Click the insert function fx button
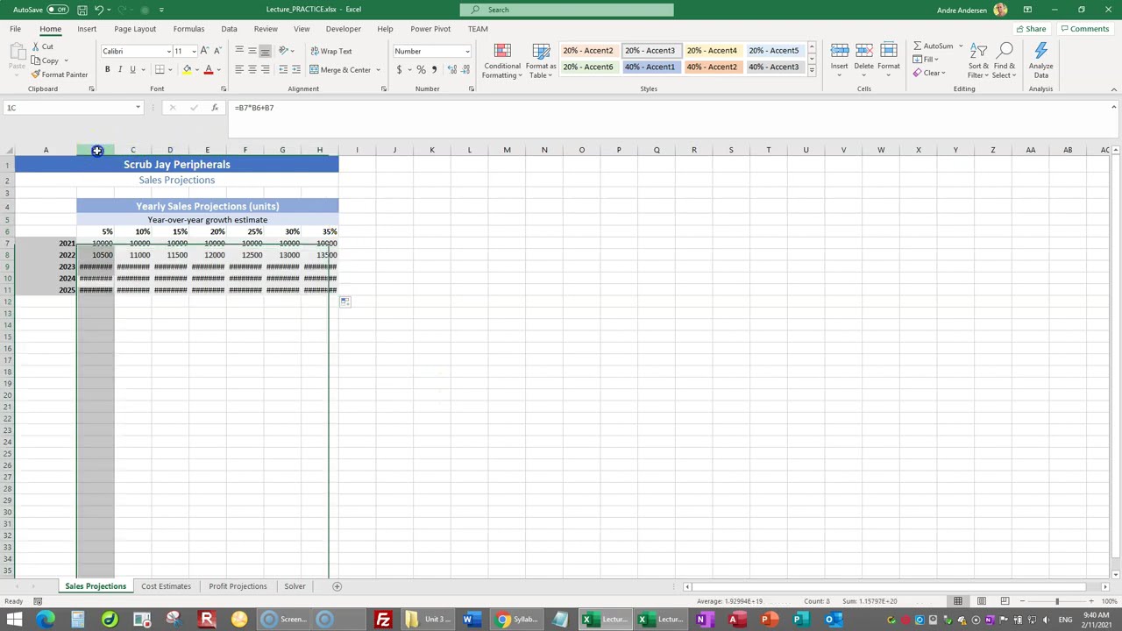This screenshot has height=631, width=1122. click(215, 108)
